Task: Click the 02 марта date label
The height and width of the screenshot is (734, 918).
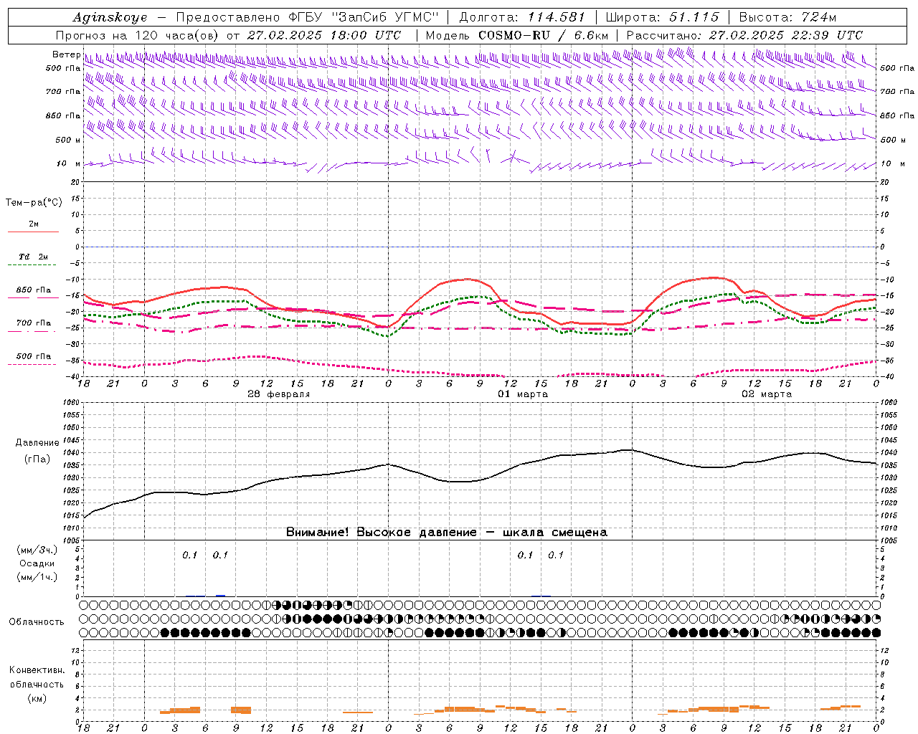Action: 767,394
